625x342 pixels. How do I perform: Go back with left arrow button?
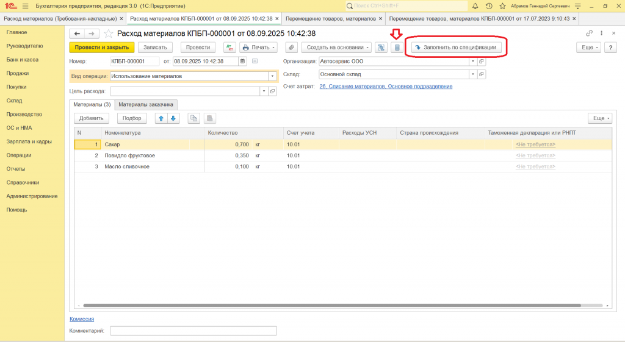tap(77, 34)
